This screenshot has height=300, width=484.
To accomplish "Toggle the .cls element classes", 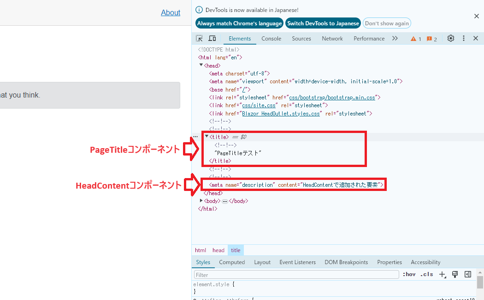I will tap(426, 274).
